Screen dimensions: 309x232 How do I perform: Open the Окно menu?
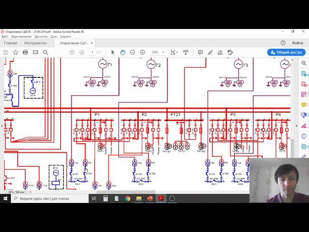pyautogui.click(x=54, y=37)
